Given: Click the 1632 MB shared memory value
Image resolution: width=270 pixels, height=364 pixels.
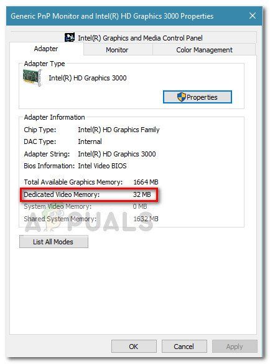Looking at the screenshot, I should (x=146, y=219).
